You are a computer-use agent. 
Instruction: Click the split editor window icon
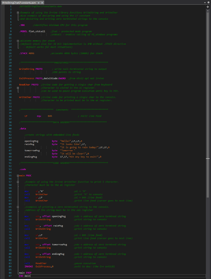click(208, 7)
